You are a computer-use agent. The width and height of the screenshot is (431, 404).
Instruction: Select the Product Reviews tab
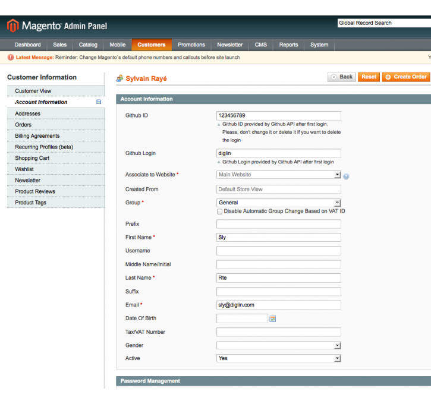pos(56,192)
